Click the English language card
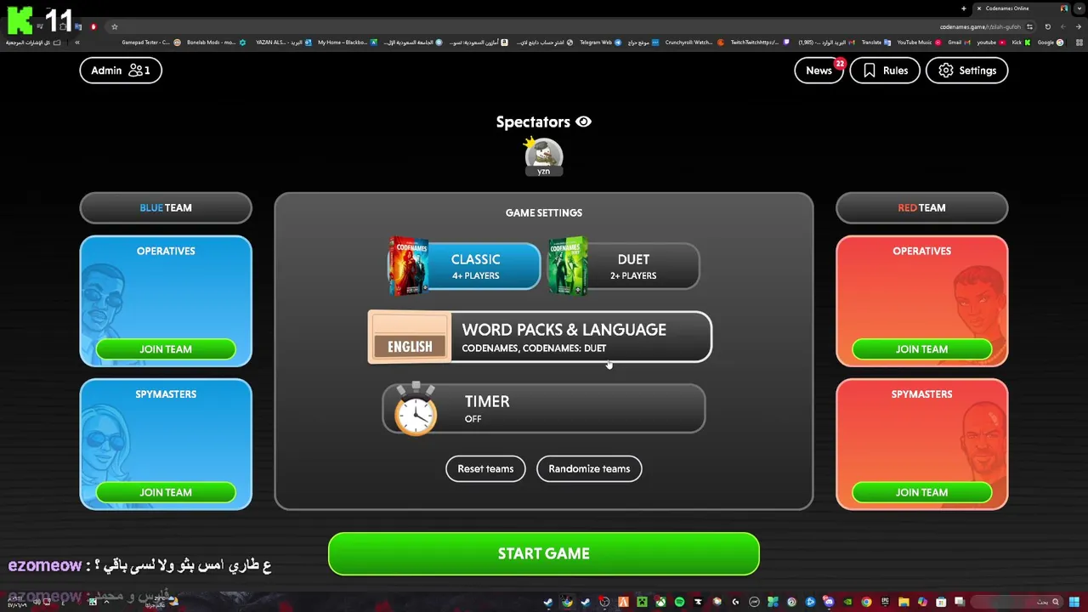This screenshot has height=612, width=1088. [410, 337]
